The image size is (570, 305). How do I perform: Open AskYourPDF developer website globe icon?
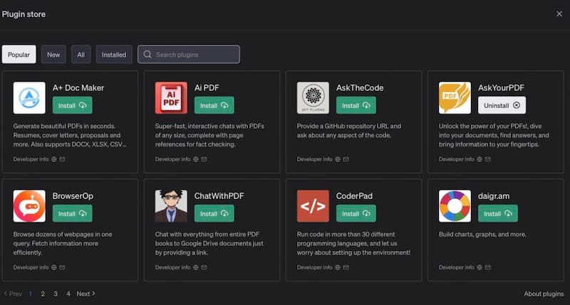(479, 159)
